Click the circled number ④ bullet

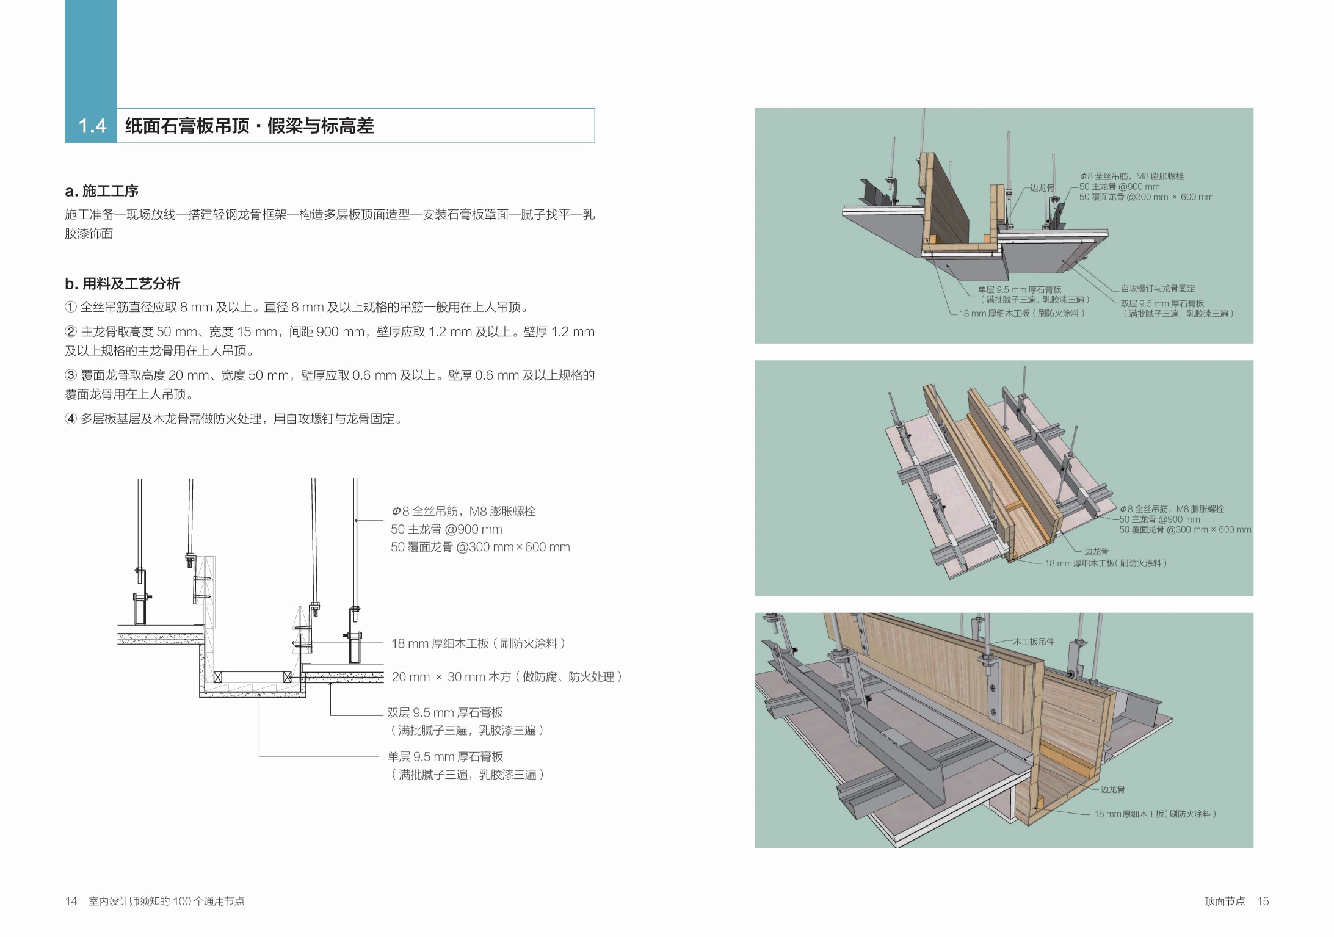pos(71,419)
